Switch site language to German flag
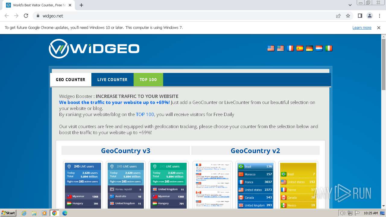The width and height of the screenshot is (386, 217). 309,48
